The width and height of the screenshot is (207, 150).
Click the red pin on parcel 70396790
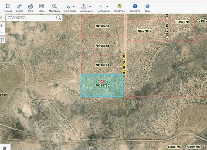pos(102,82)
